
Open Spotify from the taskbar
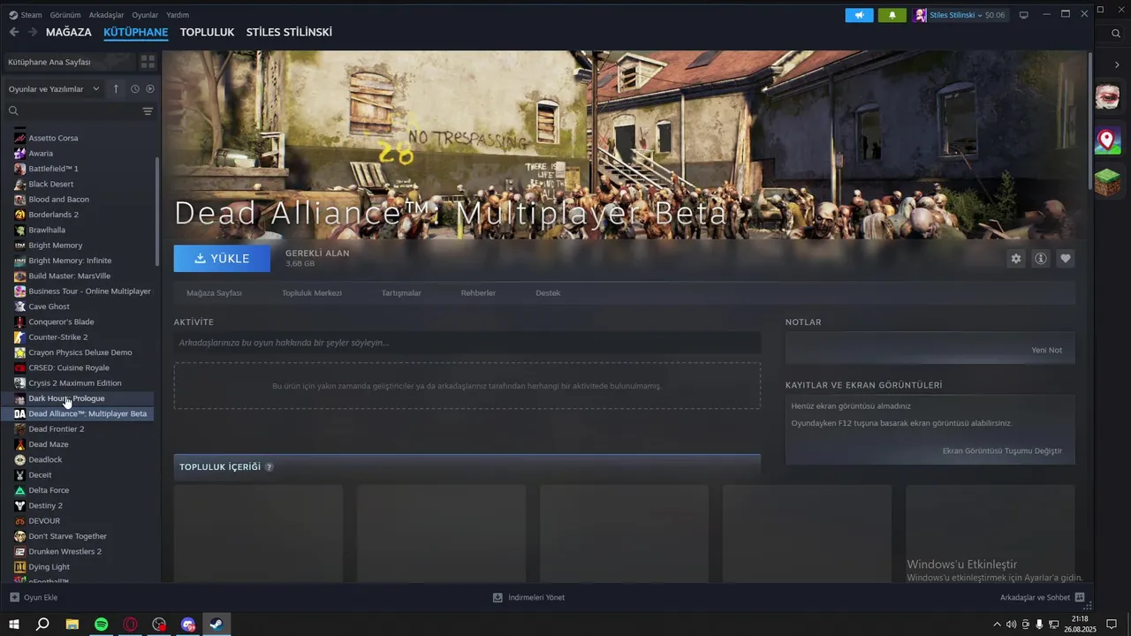102,625
